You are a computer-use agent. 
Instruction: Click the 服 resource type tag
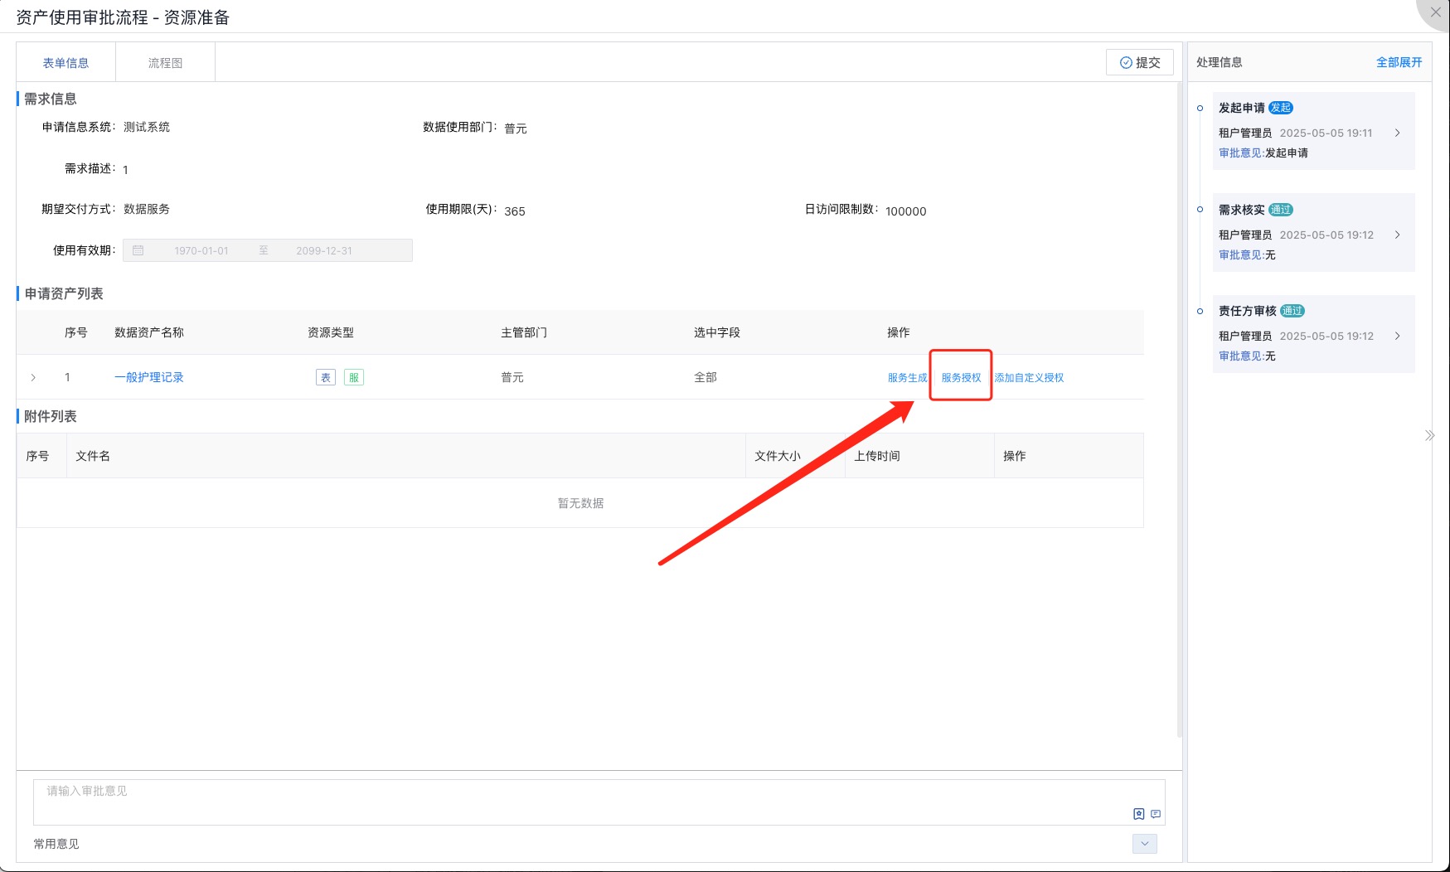[x=354, y=377]
